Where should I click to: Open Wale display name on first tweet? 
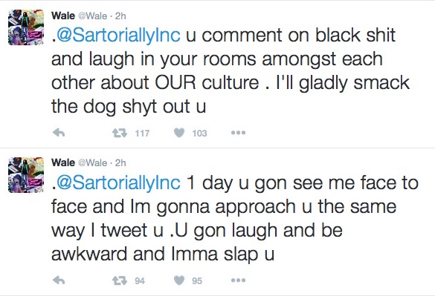coord(63,16)
